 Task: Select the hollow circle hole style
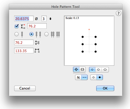coord(93,77)
